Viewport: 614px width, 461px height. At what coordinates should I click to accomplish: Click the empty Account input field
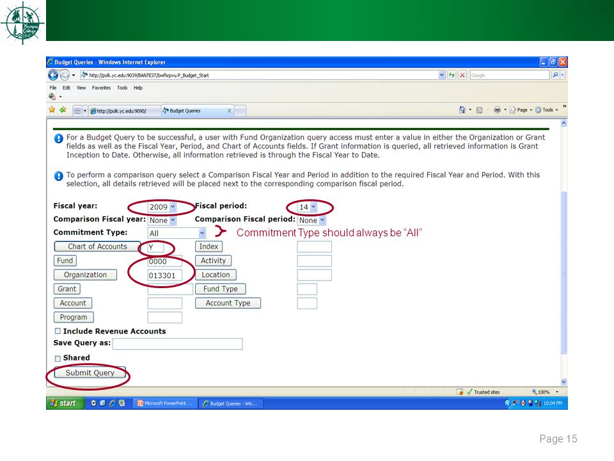tap(164, 303)
